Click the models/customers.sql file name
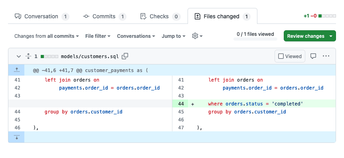 pos(90,57)
